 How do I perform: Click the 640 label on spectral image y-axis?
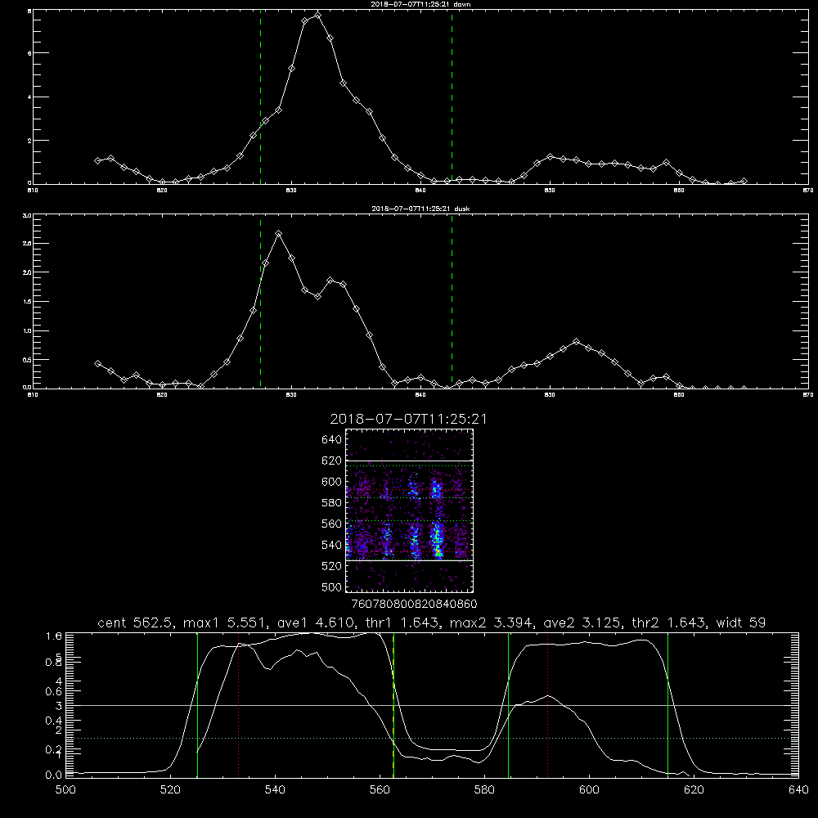[331, 439]
